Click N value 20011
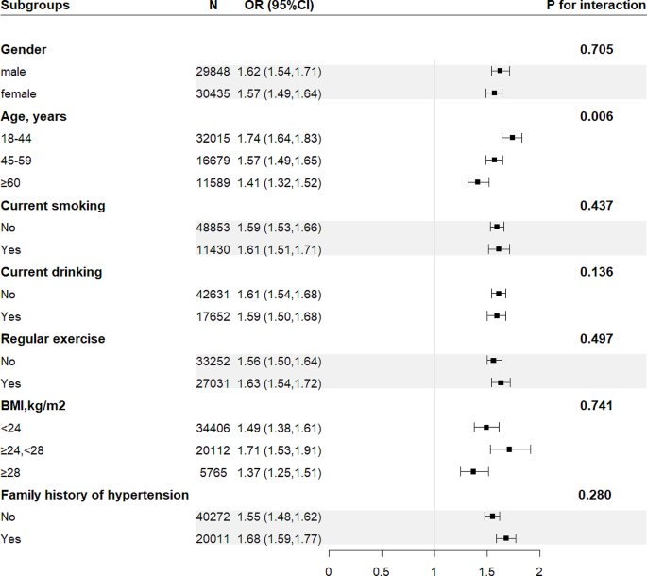This screenshot has height=576, width=647. (x=213, y=540)
